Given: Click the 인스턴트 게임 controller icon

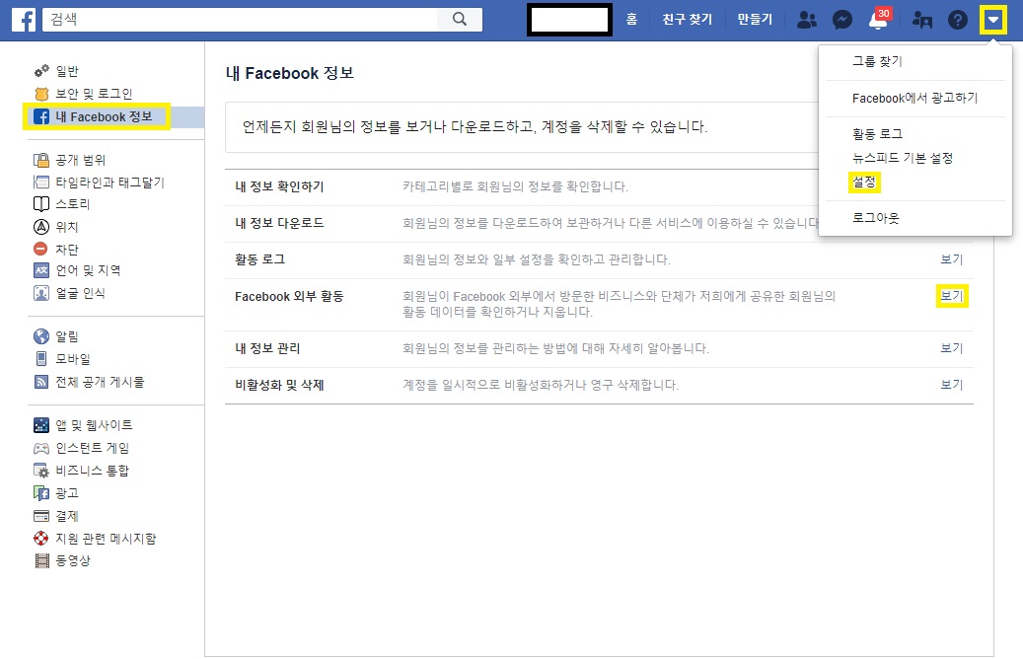Looking at the screenshot, I should 41,448.
